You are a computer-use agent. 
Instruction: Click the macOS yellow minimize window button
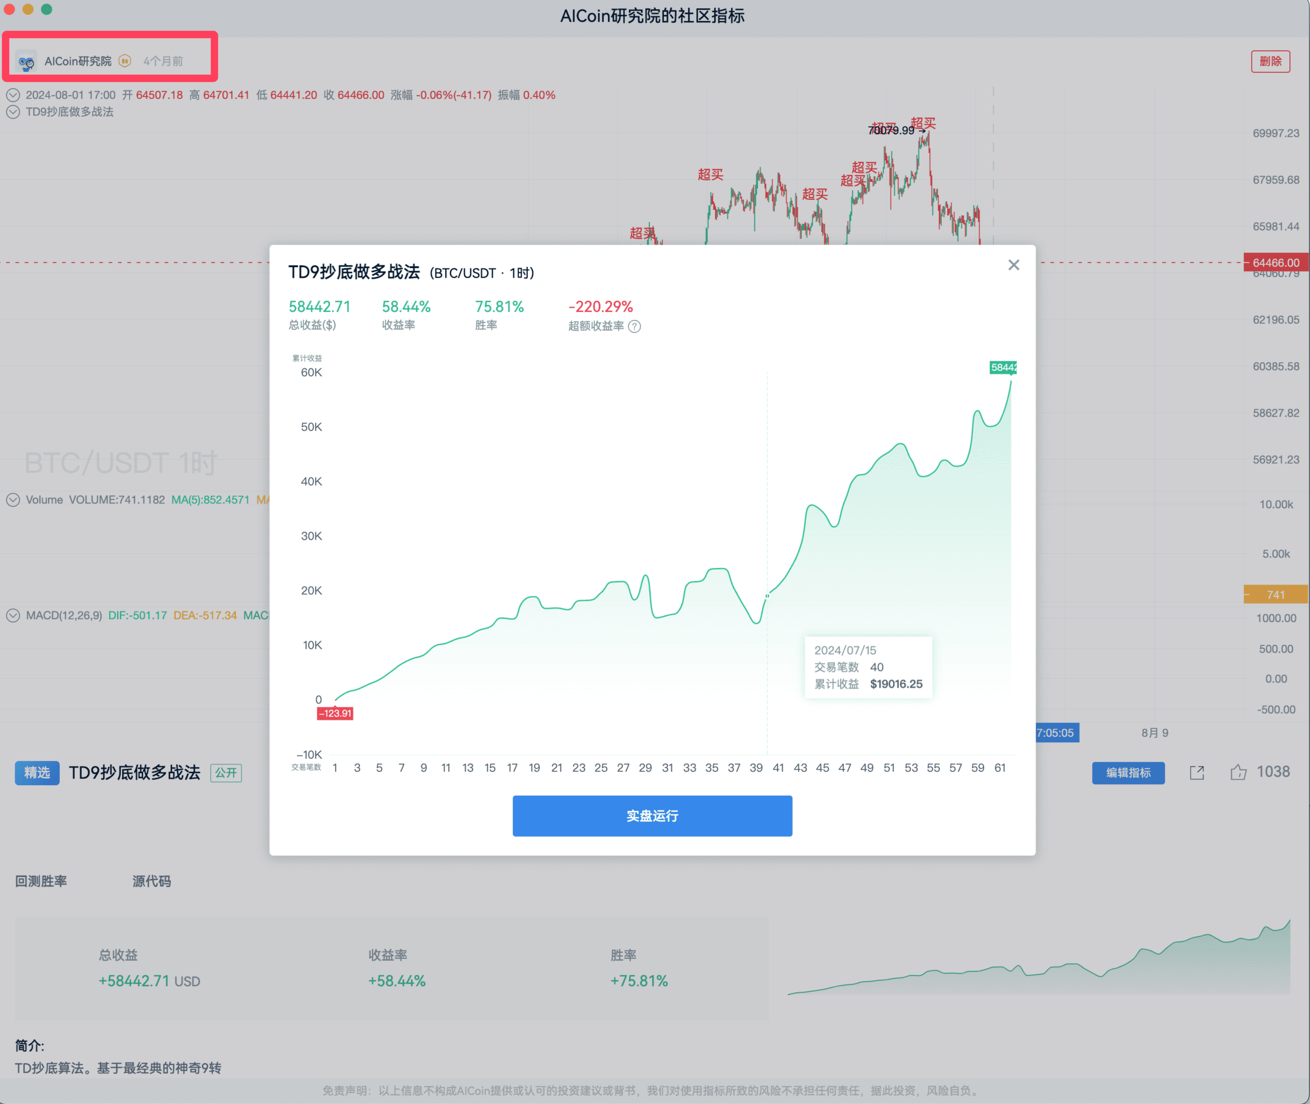pyautogui.click(x=28, y=9)
